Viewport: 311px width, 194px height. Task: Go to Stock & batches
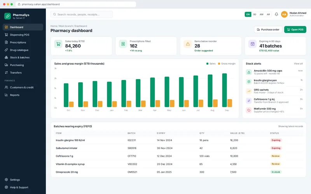pyautogui.click(x=23, y=57)
